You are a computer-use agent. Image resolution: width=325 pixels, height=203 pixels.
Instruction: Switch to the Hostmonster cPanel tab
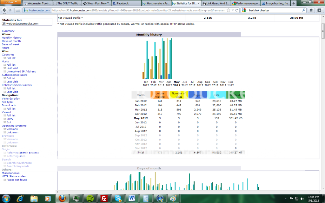[156, 3]
